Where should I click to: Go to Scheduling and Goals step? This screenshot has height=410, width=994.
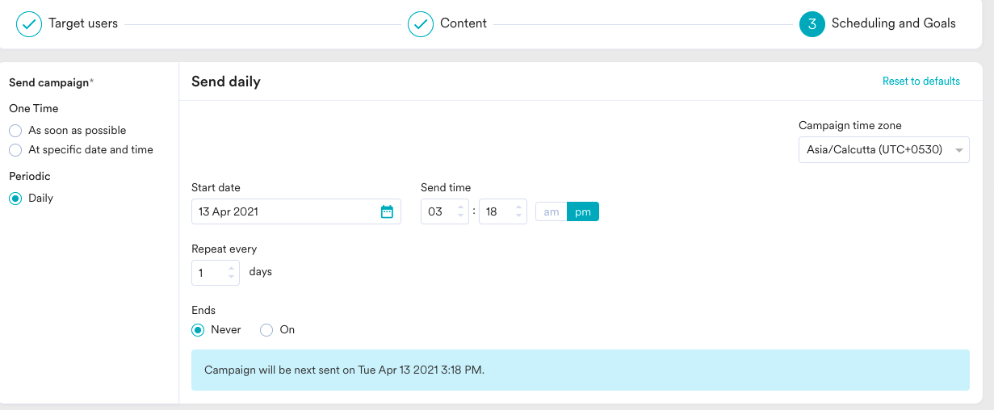pyautogui.click(x=893, y=23)
